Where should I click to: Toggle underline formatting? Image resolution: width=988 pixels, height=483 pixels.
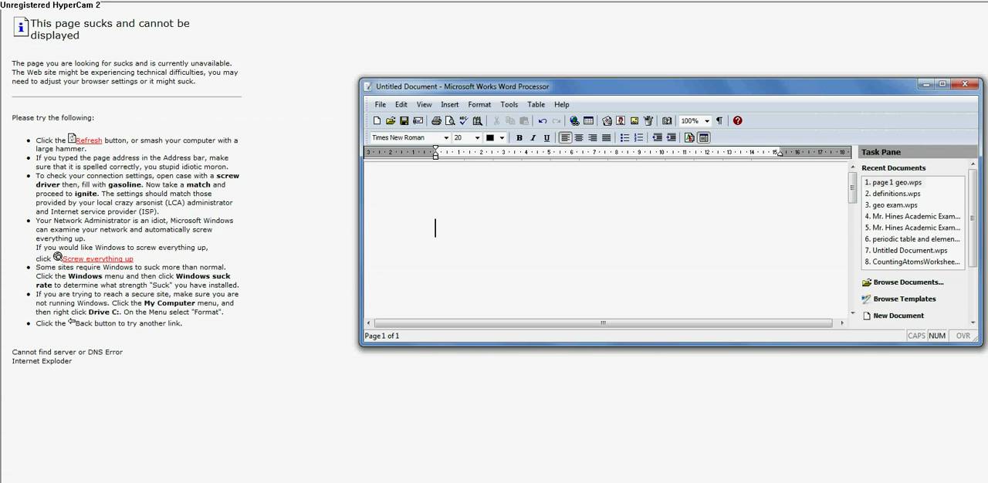546,137
